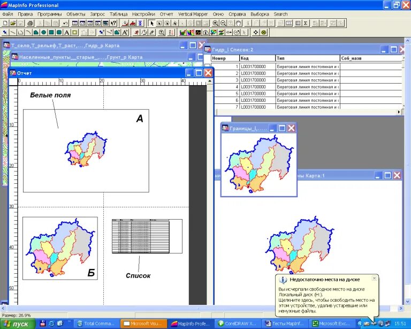The height and width of the screenshot is (329, 411).
Task: Select the Arc drawing tool
Action: click(28, 33)
